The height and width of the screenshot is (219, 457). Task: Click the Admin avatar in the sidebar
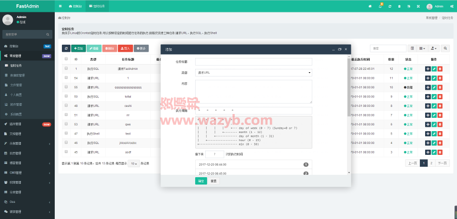coord(8,20)
